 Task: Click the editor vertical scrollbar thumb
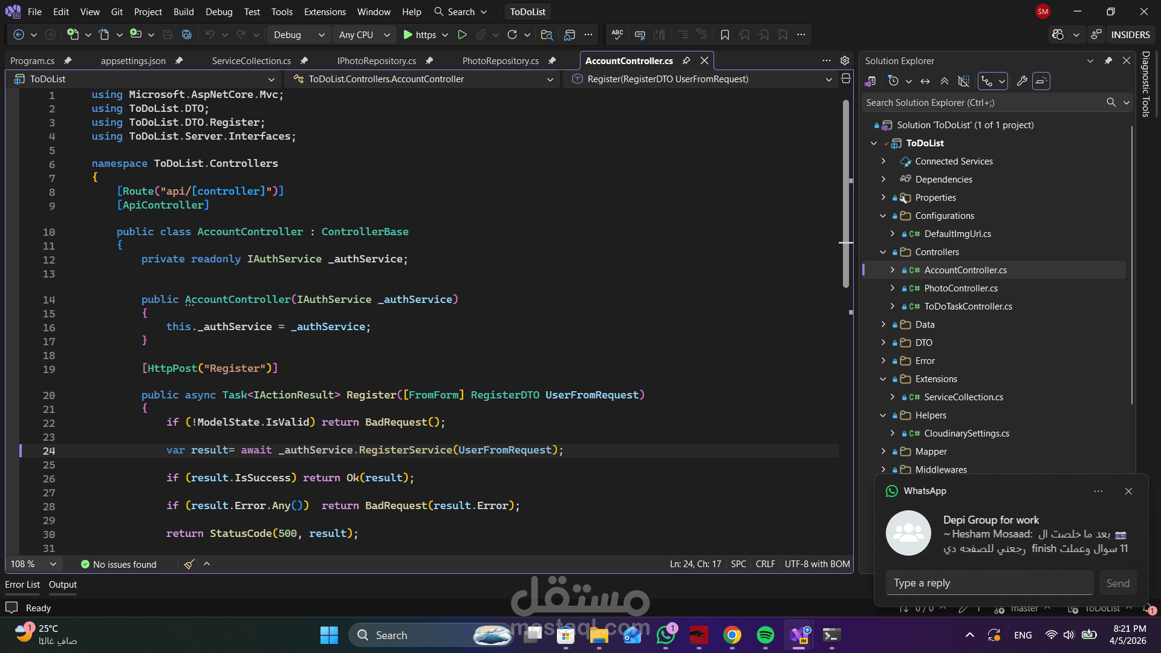tap(846, 193)
